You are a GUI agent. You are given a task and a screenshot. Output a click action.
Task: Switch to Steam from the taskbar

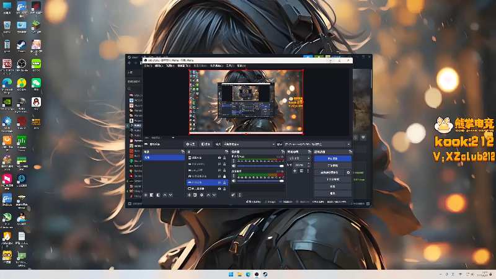point(265,274)
